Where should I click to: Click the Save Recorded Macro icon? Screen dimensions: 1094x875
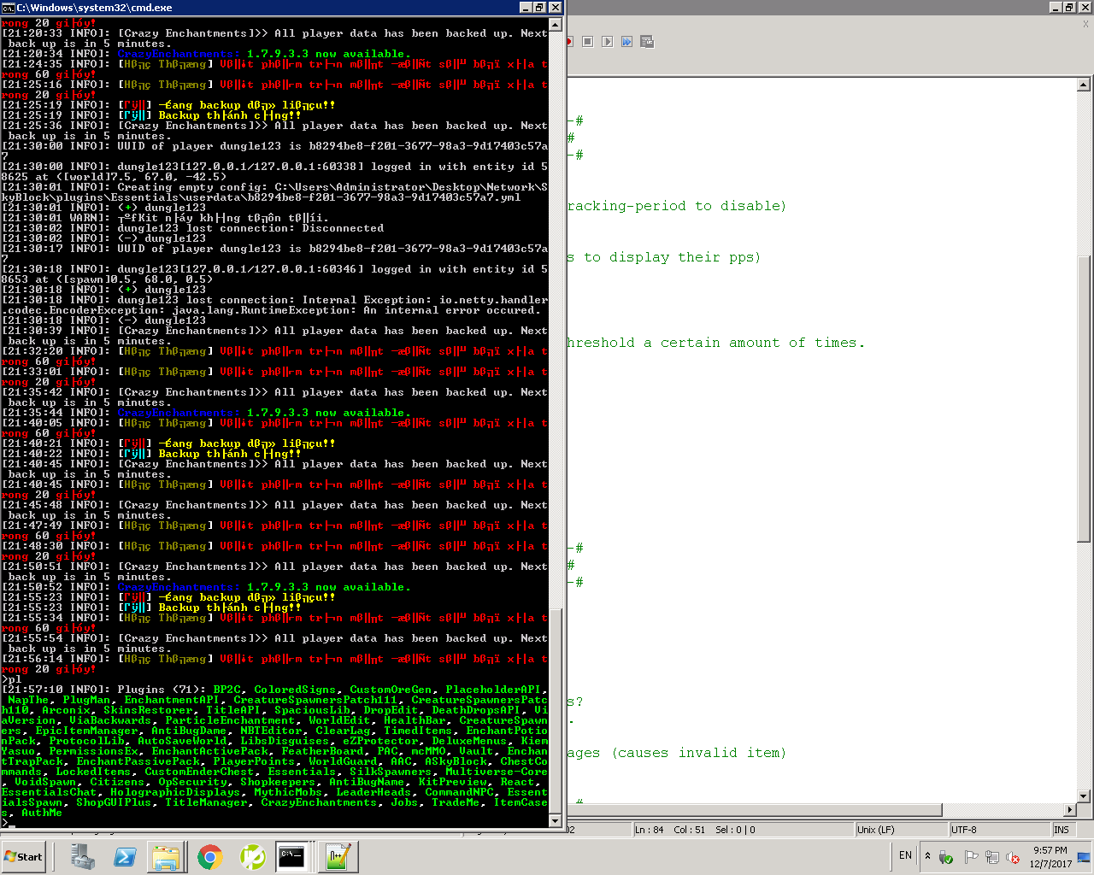(x=647, y=42)
